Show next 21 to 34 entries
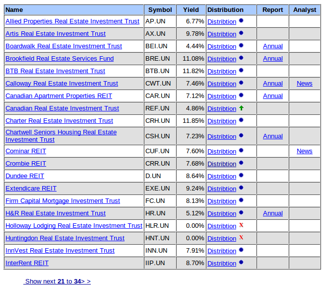325x286 pixels. (57, 282)
